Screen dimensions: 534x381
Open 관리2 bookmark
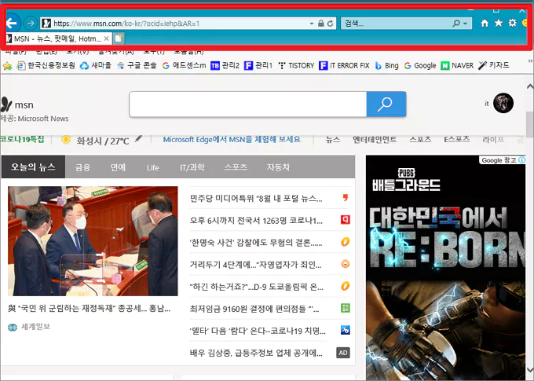coord(225,65)
